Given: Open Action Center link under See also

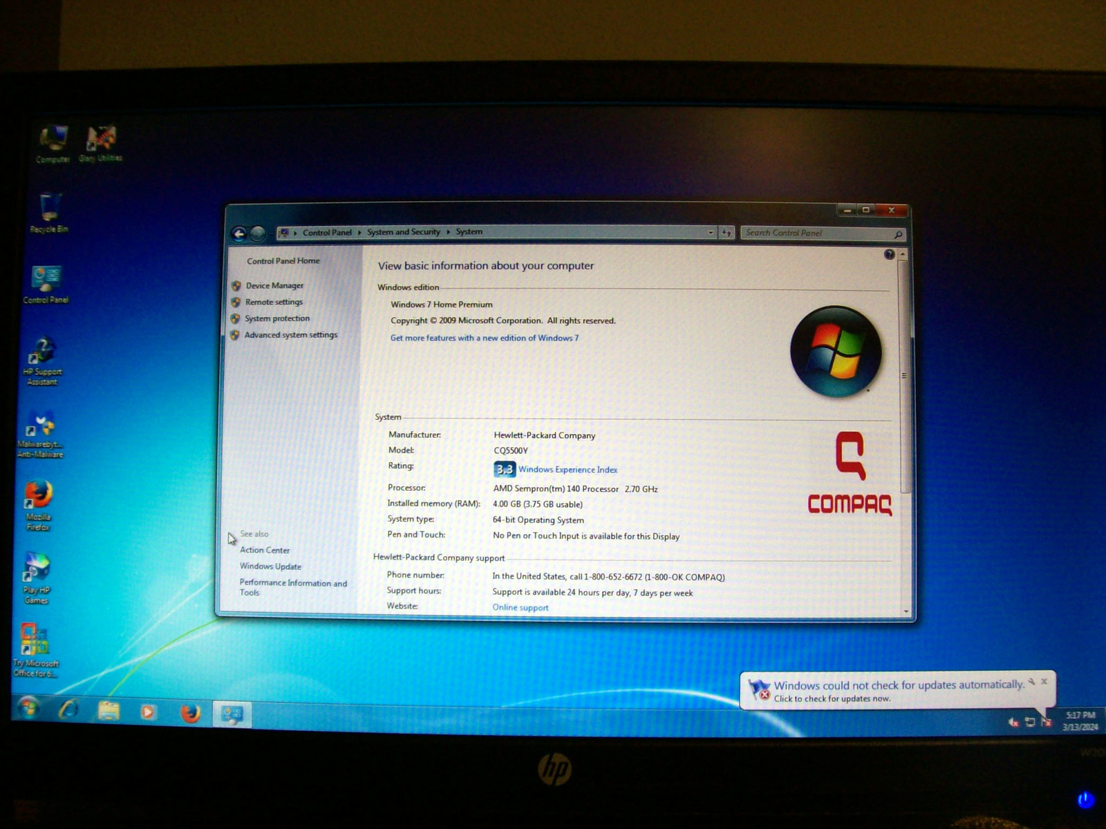Looking at the screenshot, I should click(x=265, y=550).
